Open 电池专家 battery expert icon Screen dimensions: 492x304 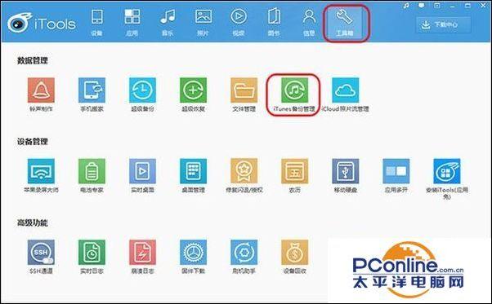click(92, 171)
